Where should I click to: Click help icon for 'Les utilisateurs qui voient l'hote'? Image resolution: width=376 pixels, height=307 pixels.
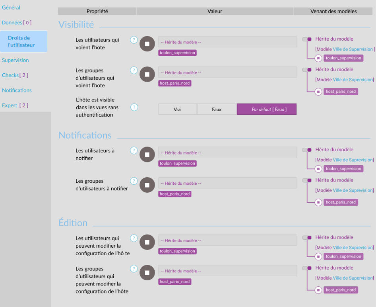(134, 40)
